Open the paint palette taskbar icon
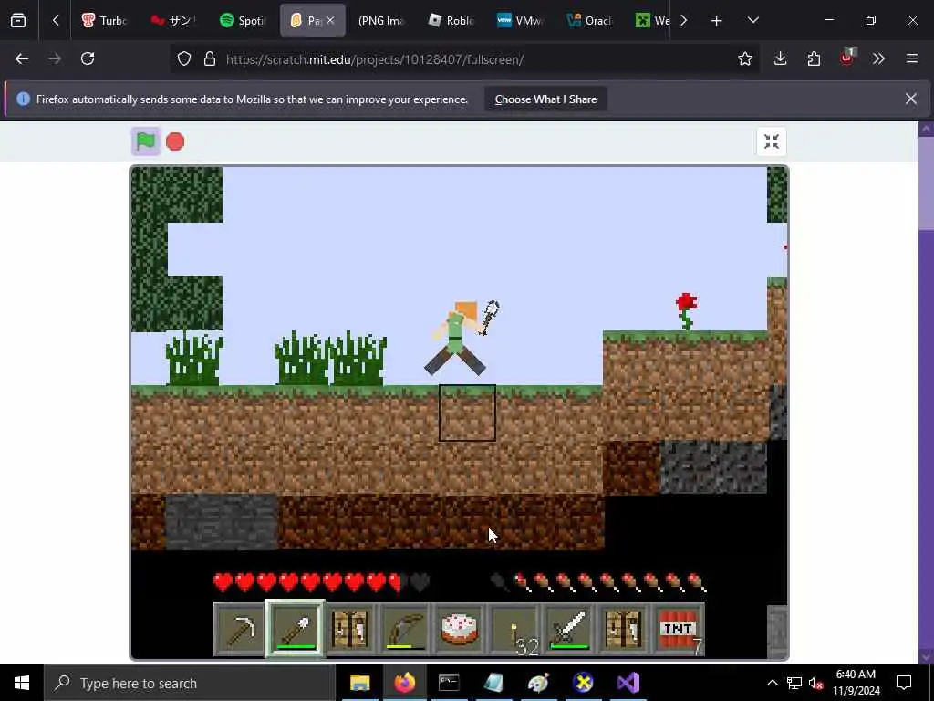Screen dimensions: 934x701 (x=538, y=683)
